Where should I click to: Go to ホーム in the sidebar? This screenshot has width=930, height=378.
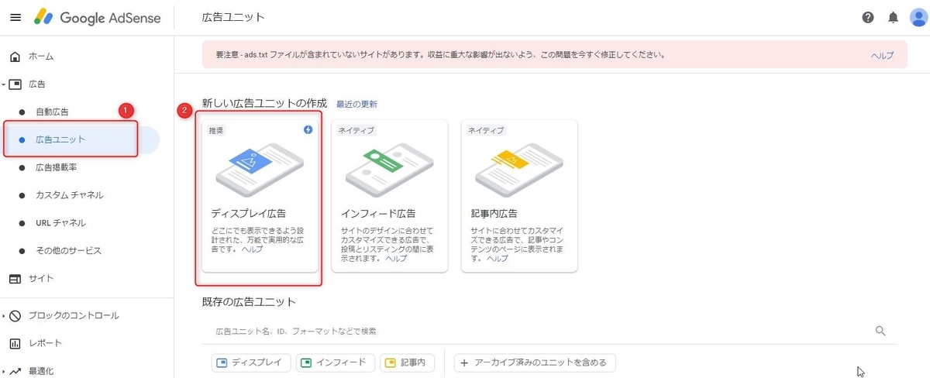pyautogui.click(x=40, y=57)
